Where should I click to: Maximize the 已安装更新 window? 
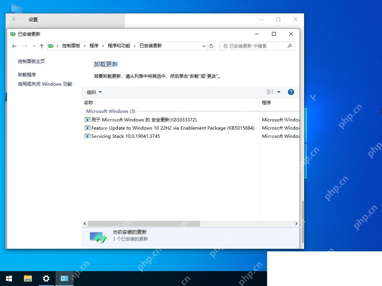274,34
